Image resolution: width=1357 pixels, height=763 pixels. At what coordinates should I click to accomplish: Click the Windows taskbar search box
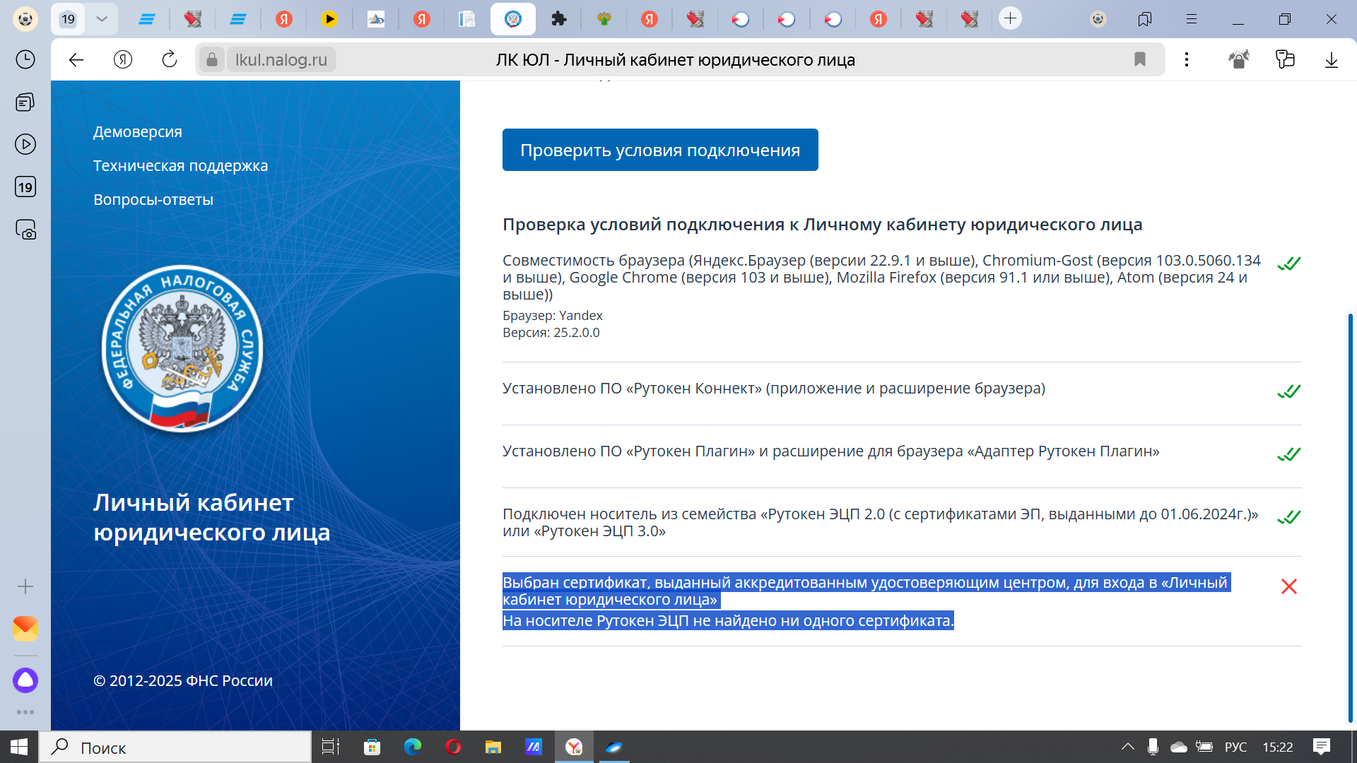click(175, 747)
